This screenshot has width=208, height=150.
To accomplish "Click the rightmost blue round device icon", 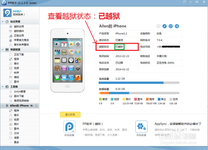I will [x=177, y=26].
